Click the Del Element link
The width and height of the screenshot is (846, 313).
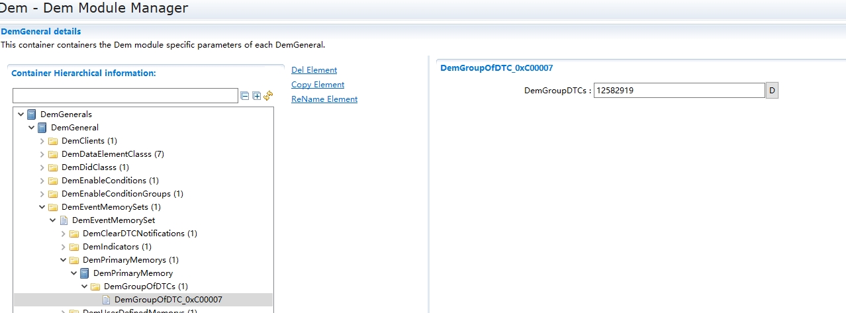point(314,70)
